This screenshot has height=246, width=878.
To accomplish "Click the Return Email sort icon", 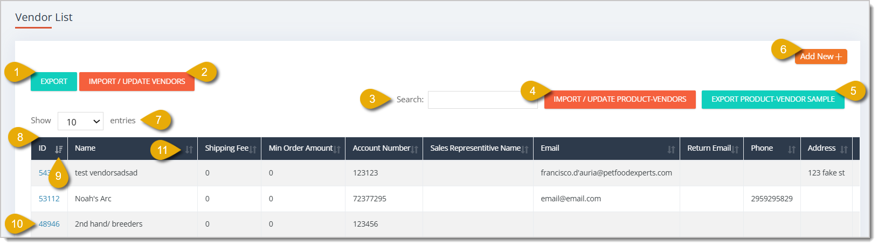I will tap(735, 150).
